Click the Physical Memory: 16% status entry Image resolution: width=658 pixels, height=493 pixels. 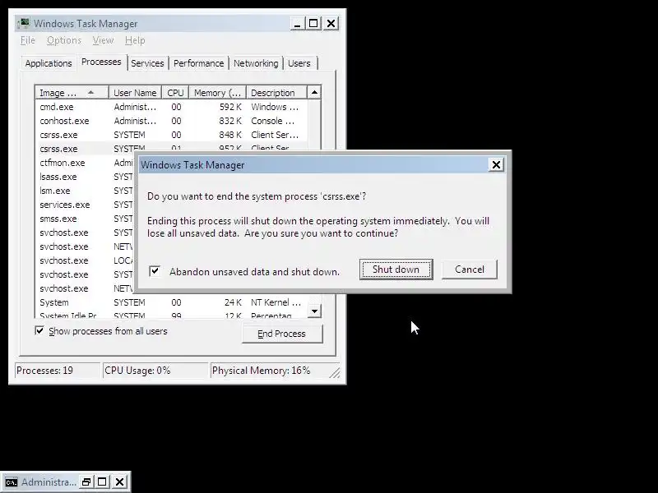(x=269, y=371)
